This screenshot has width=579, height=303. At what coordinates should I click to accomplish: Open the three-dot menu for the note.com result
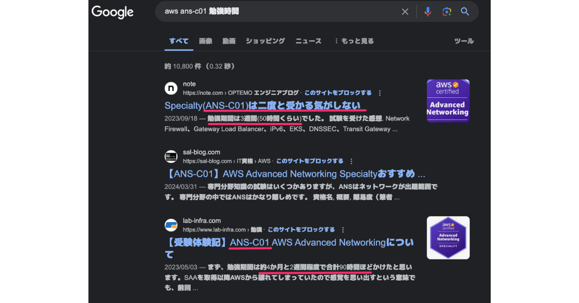point(380,93)
